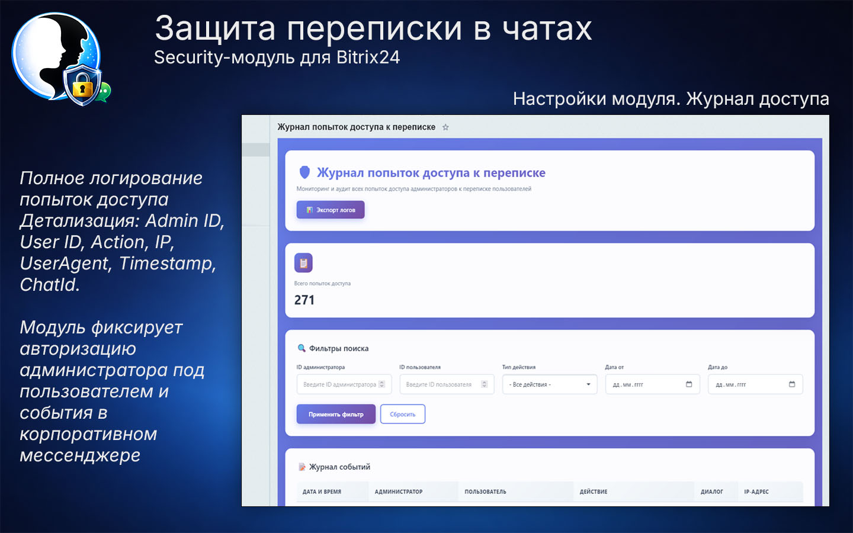The image size is (853, 533).
Task: Click the Применить фильтр button
Action: pyautogui.click(x=335, y=413)
